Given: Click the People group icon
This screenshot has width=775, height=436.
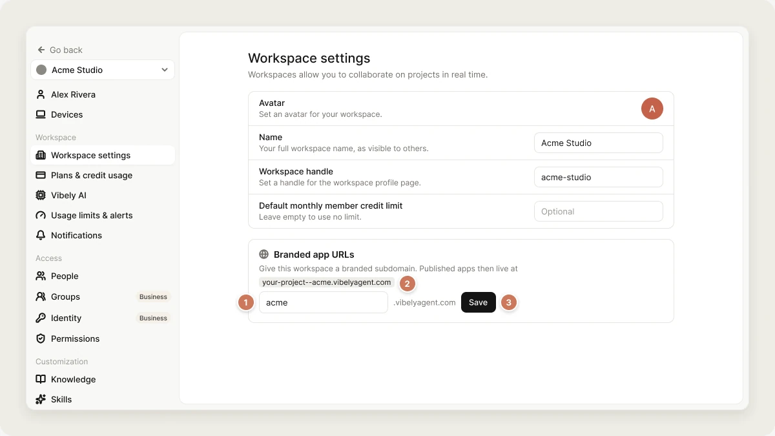Looking at the screenshot, I should [41, 276].
